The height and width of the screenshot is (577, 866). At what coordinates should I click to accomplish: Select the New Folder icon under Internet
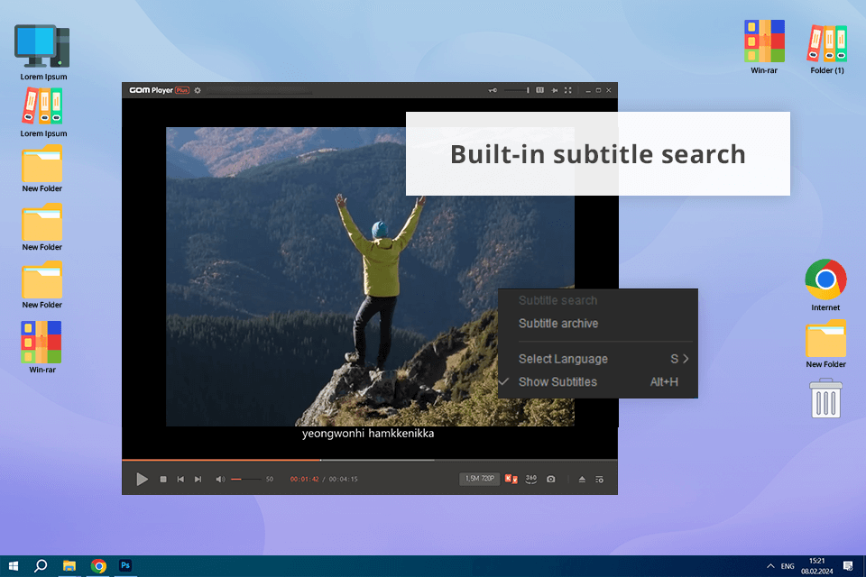(825, 343)
